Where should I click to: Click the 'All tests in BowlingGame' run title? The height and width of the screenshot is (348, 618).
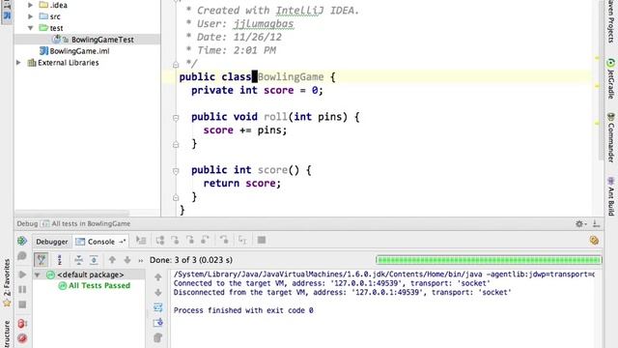pyautogui.click(x=91, y=223)
